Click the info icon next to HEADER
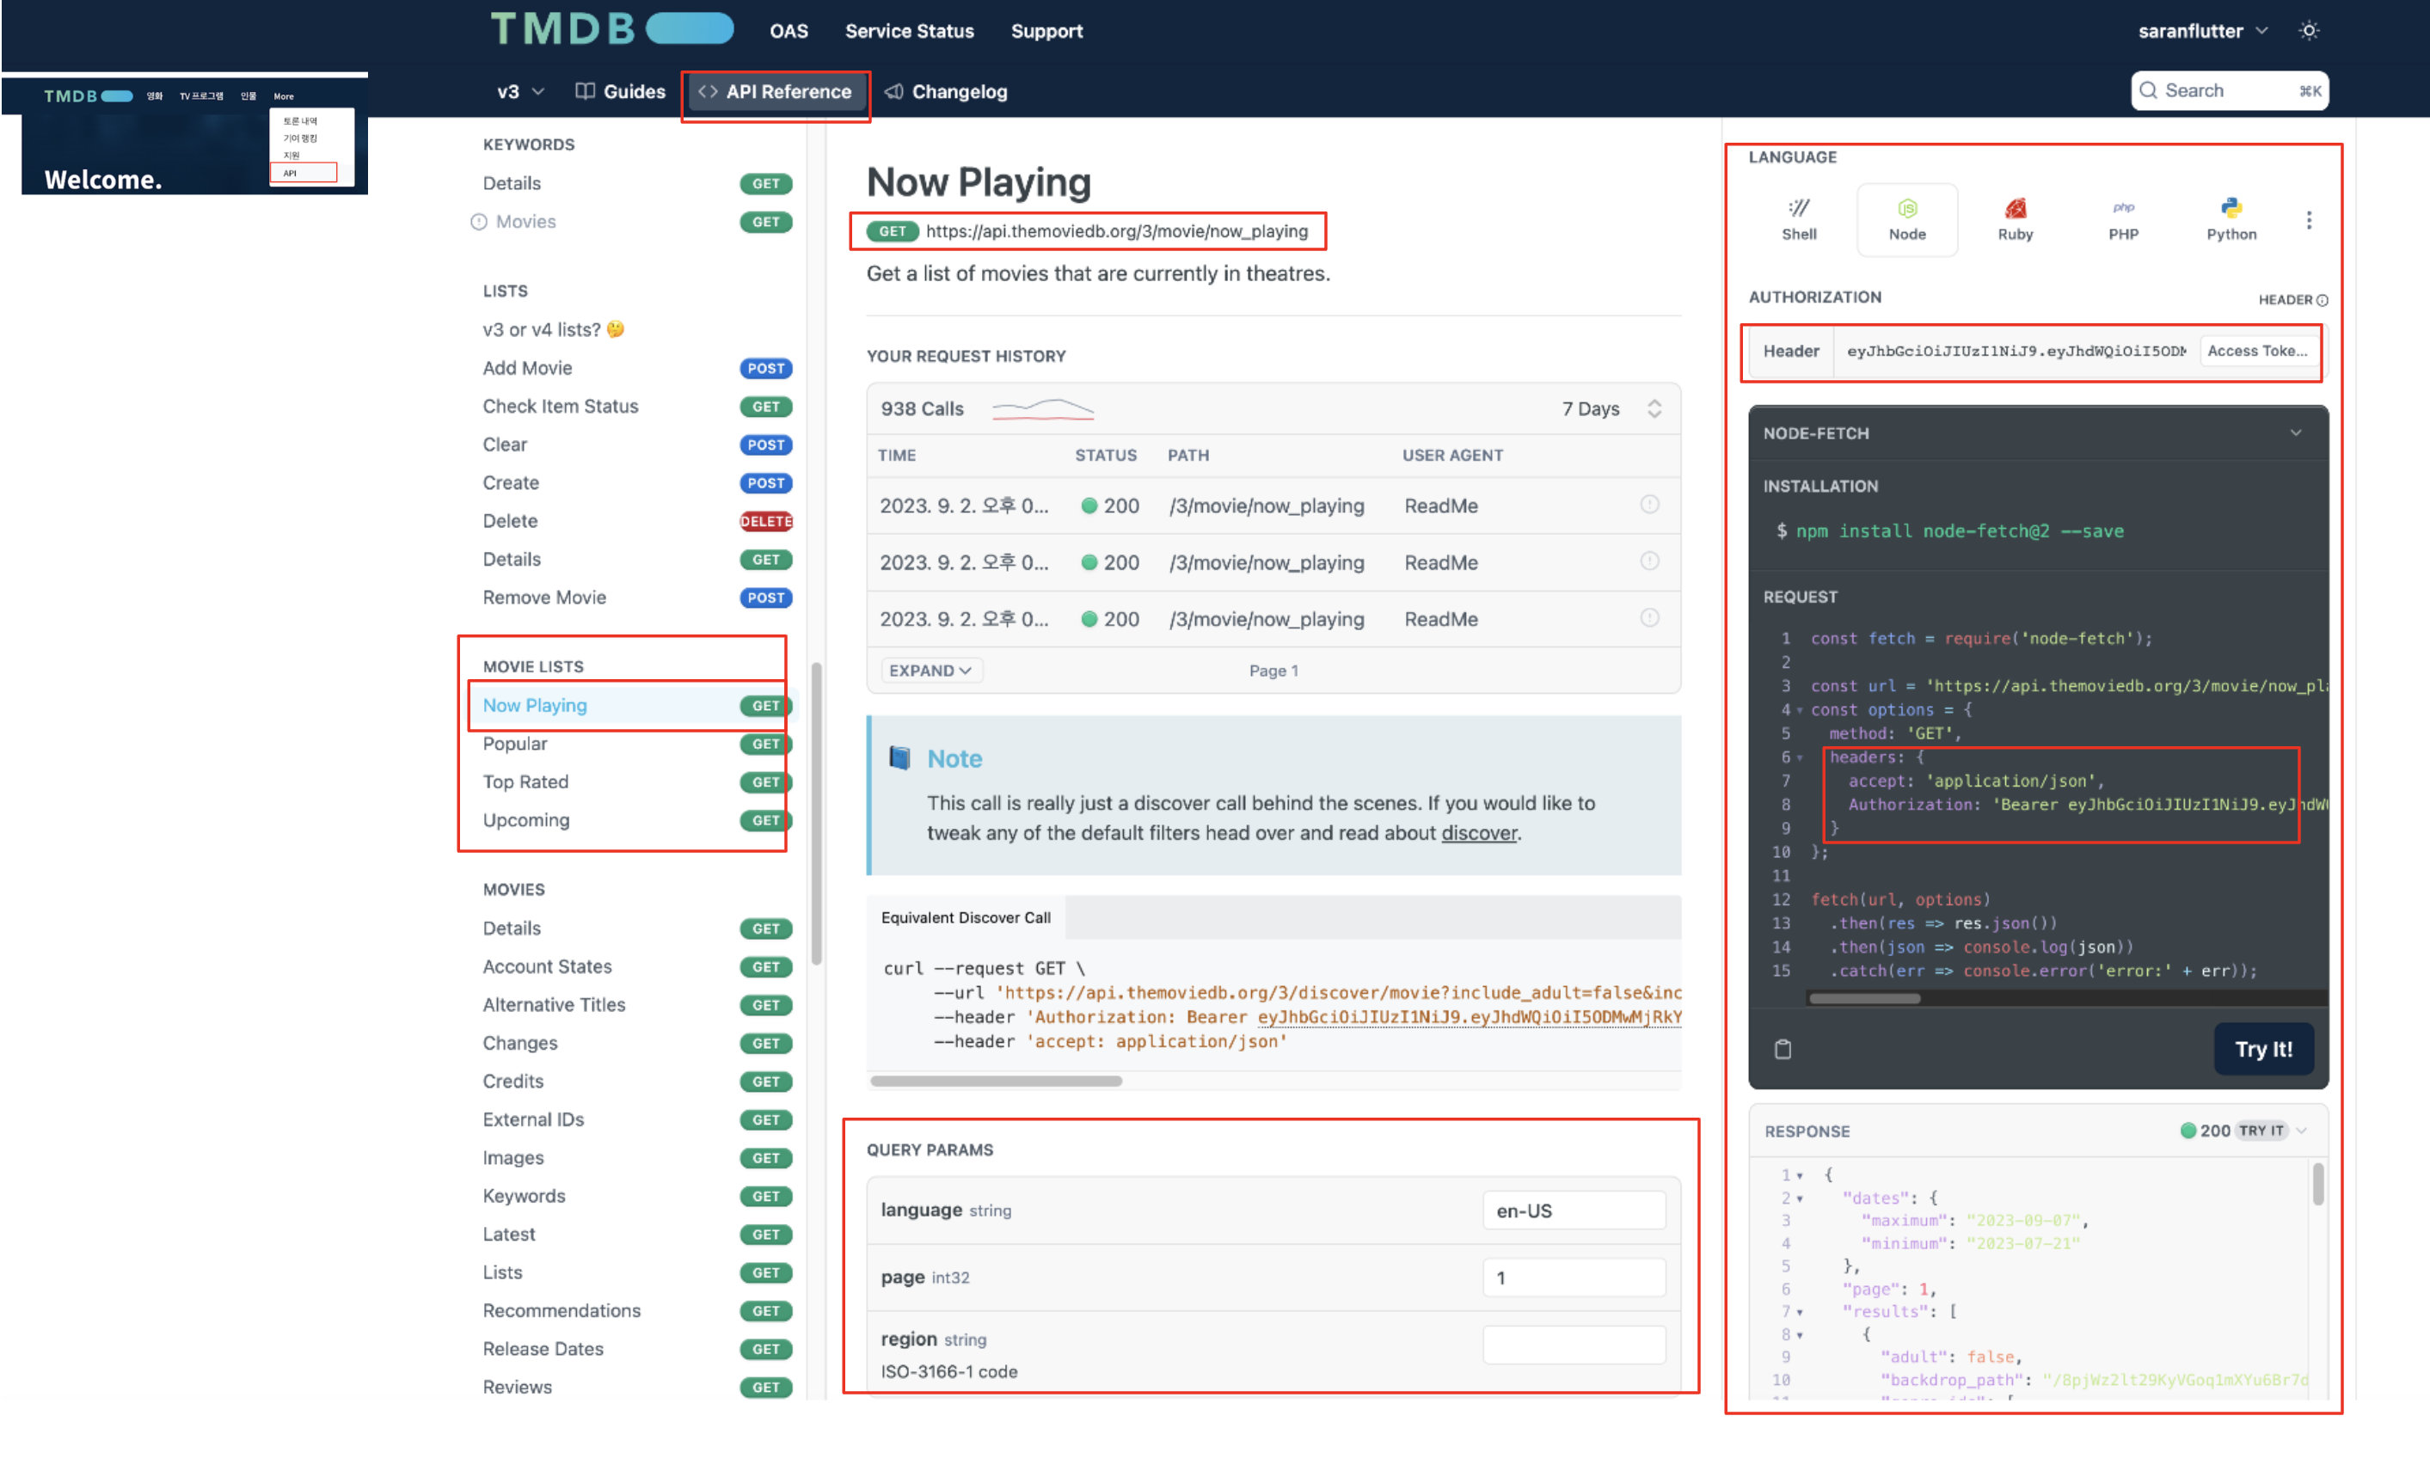The height and width of the screenshot is (1477, 2430). tap(2322, 300)
